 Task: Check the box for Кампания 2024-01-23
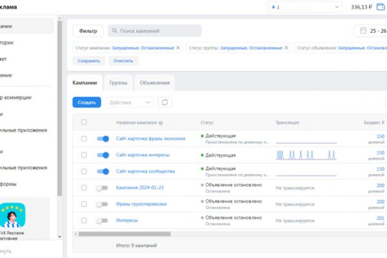pos(84,188)
